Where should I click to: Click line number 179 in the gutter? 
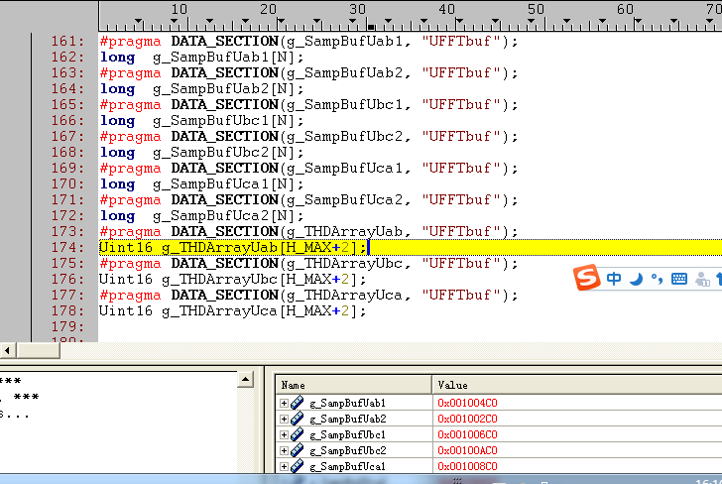(67, 326)
